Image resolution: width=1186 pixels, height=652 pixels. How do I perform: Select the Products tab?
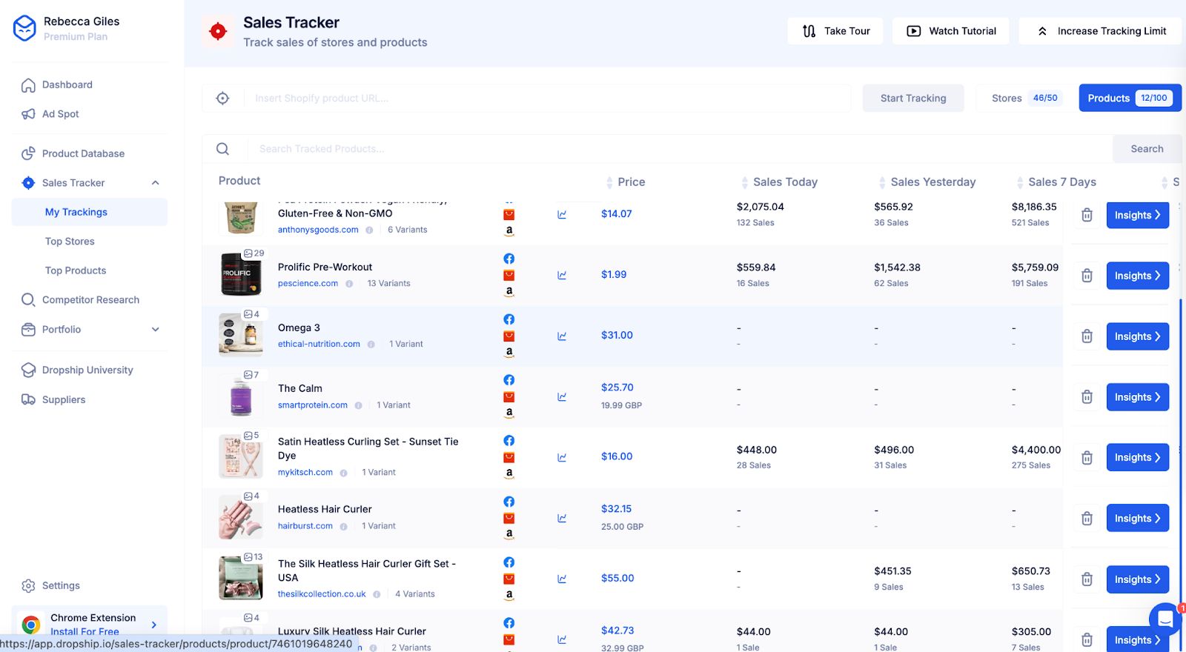pyautogui.click(x=1129, y=98)
